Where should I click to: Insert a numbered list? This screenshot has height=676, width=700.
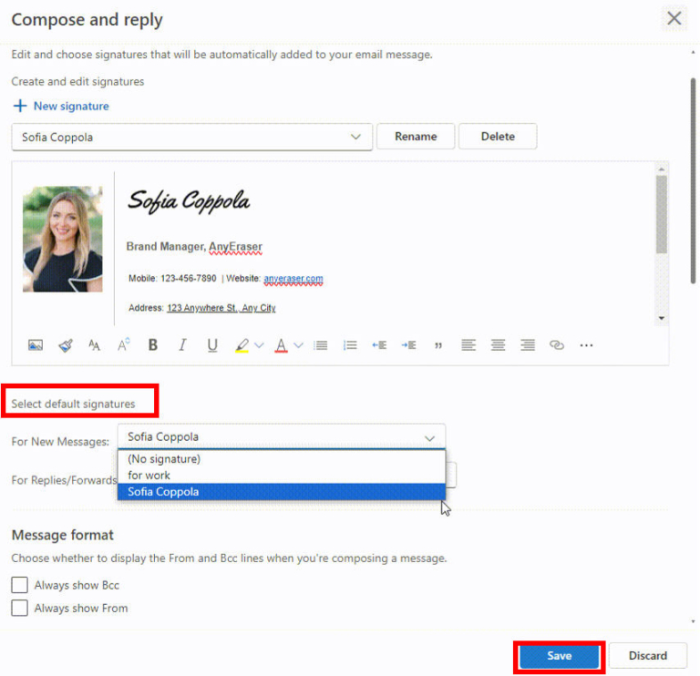tap(350, 345)
